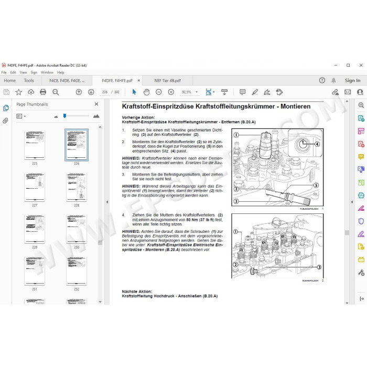Image resolution: width=367 pixels, height=367 pixels.
Task: Open the fit page options dropdown arrow
Action: click(213, 92)
